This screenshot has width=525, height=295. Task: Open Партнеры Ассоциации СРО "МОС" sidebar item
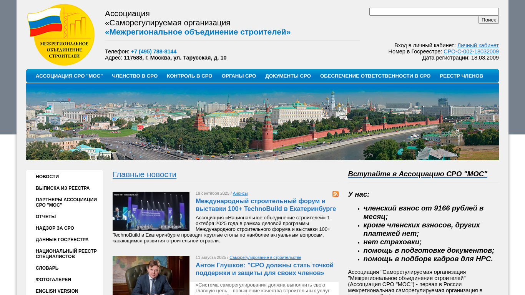coord(66,202)
